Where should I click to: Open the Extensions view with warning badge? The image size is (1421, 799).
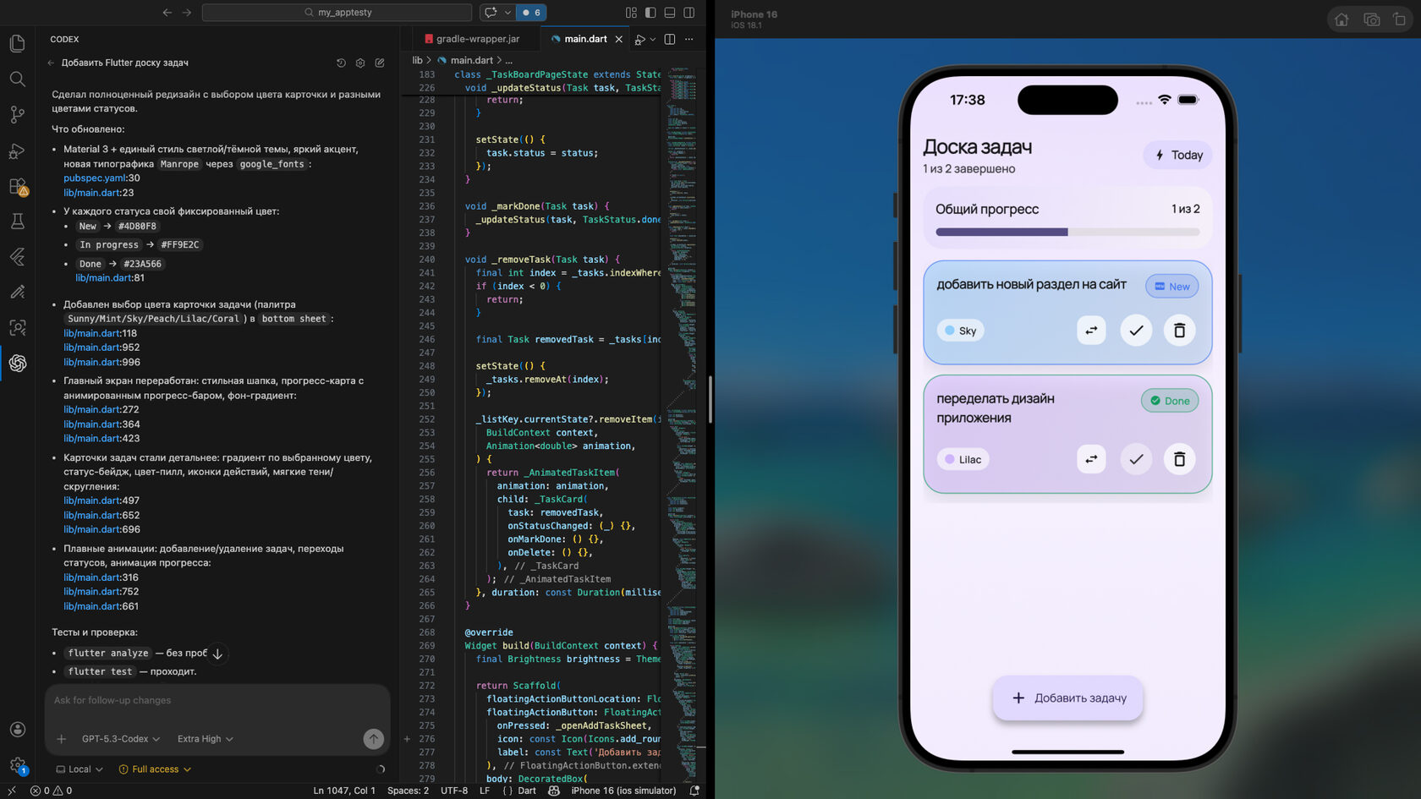[18, 186]
